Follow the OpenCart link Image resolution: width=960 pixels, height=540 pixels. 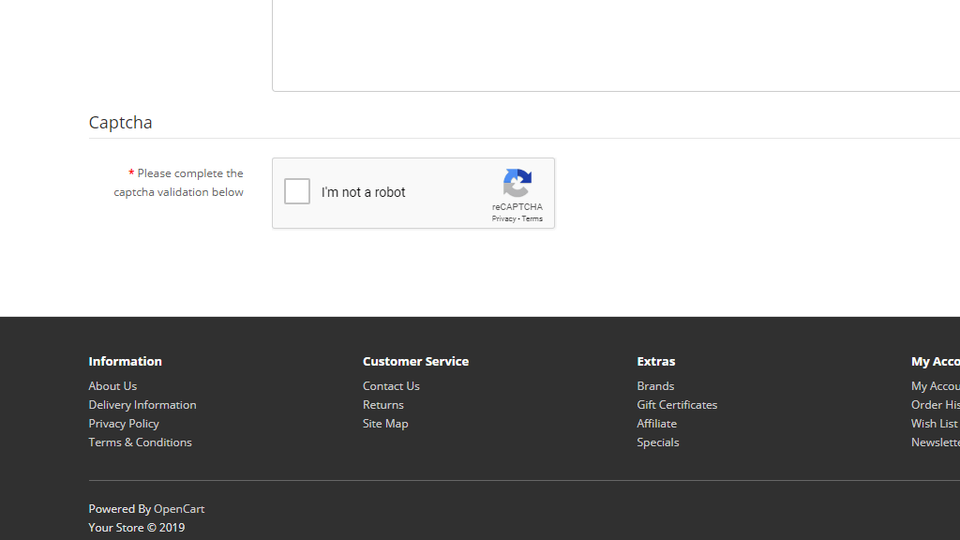(x=179, y=509)
